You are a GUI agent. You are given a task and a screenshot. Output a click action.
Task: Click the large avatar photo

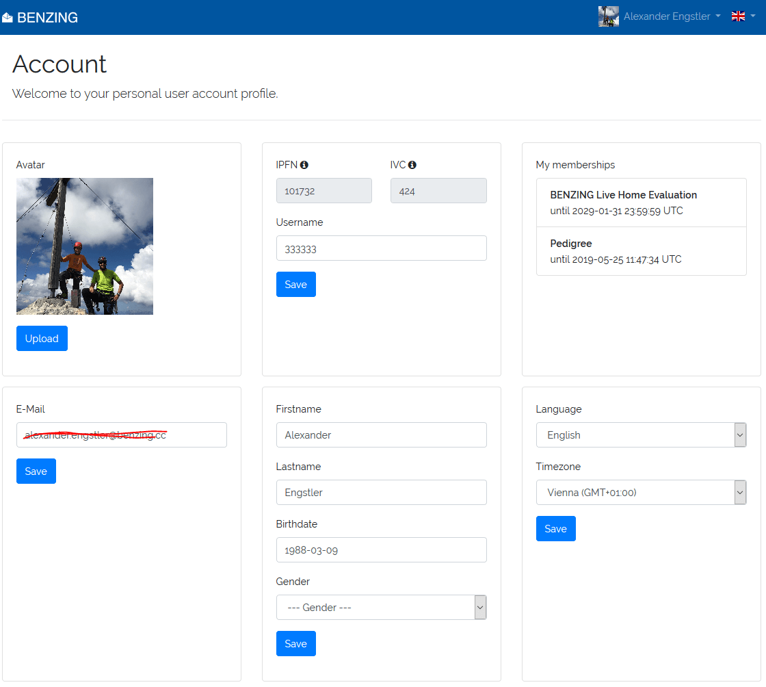click(85, 246)
